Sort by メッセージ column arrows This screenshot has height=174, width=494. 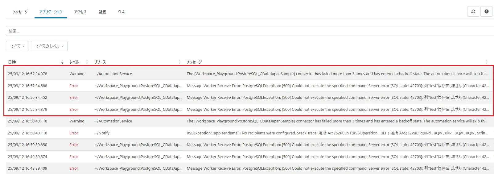pos(487,62)
